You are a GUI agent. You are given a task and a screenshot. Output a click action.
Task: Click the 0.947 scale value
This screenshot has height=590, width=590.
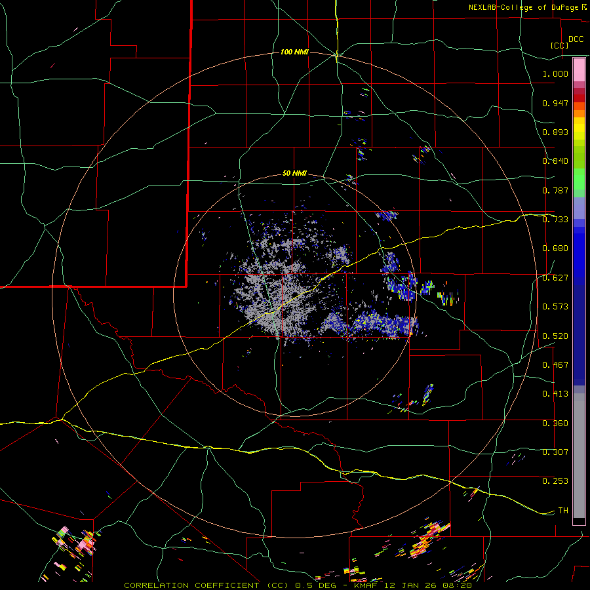(x=555, y=103)
